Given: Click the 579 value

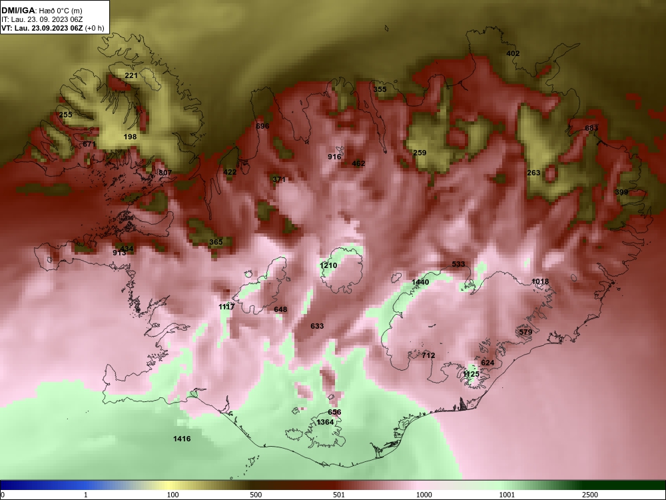Looking at the screenshot, I should click(525, 332).
